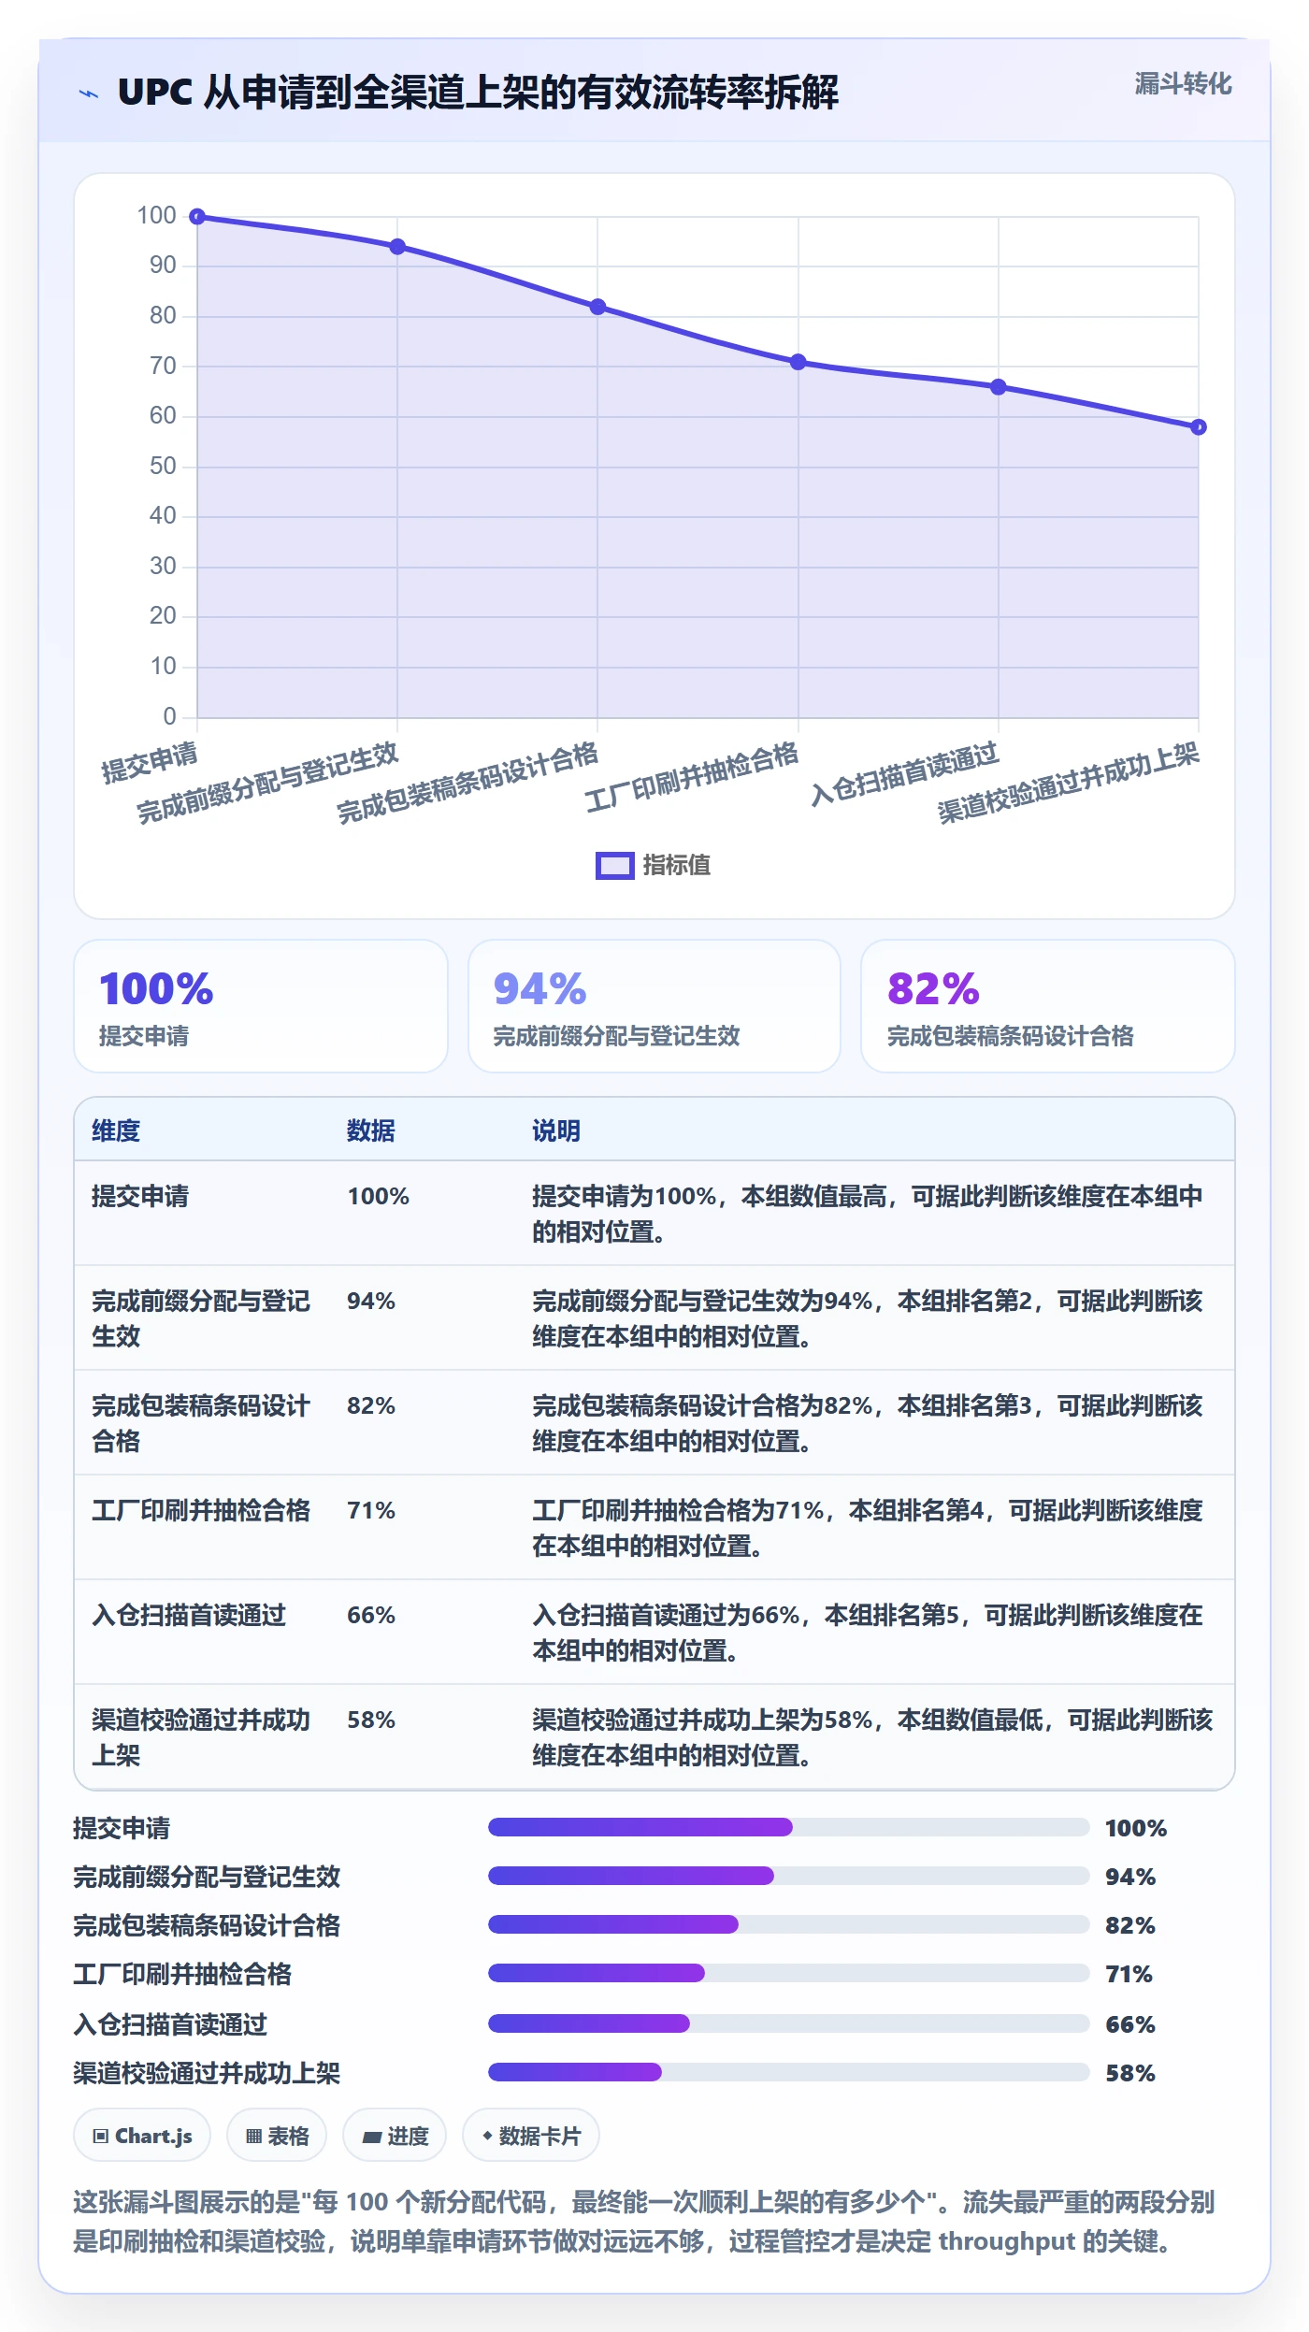Click the 完成前缀分配与登记生效 progress bar
The image size is (1309, 2332).
pos(789,1876)
